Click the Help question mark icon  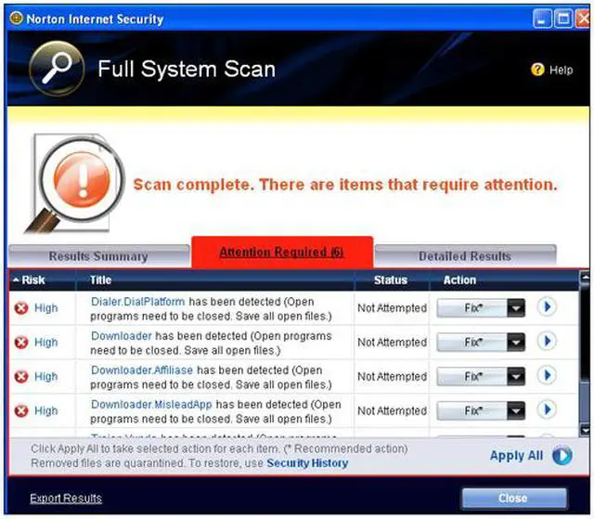536,70
